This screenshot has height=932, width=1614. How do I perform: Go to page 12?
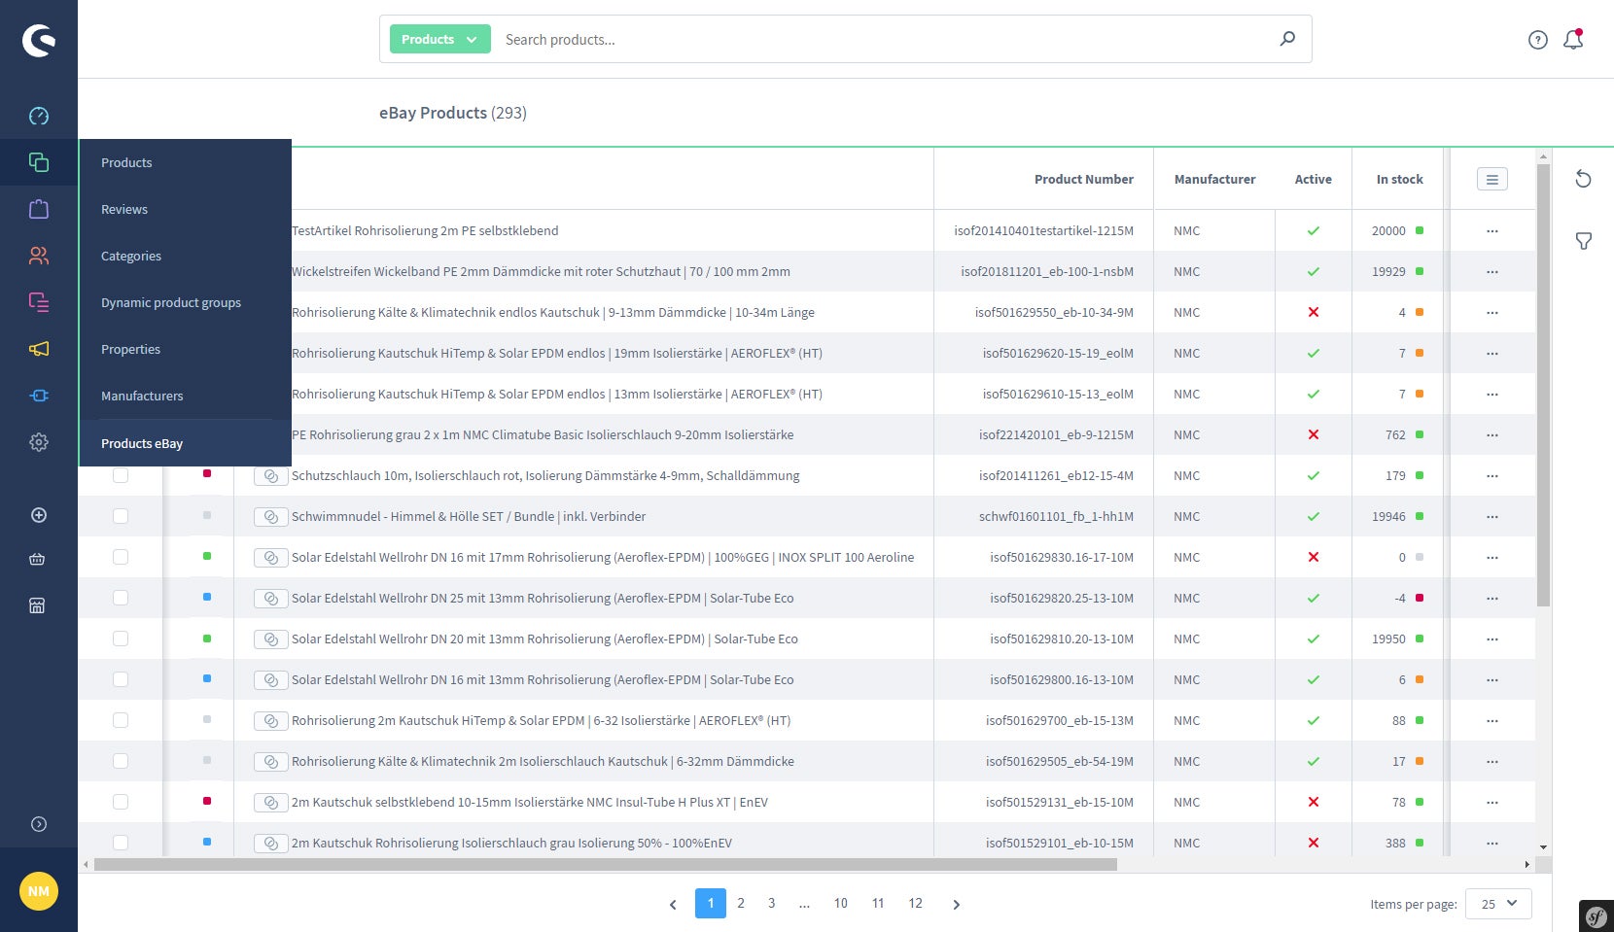click(x=915, y=903)
